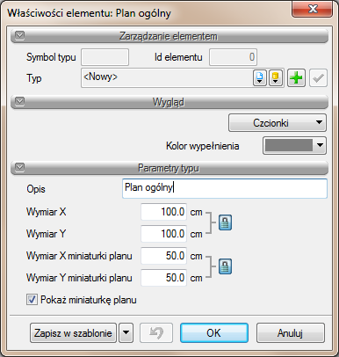The width and height of the screenshot is (339, 357).
Task: Click the grey fill color swatch
Action: point(289,145)
